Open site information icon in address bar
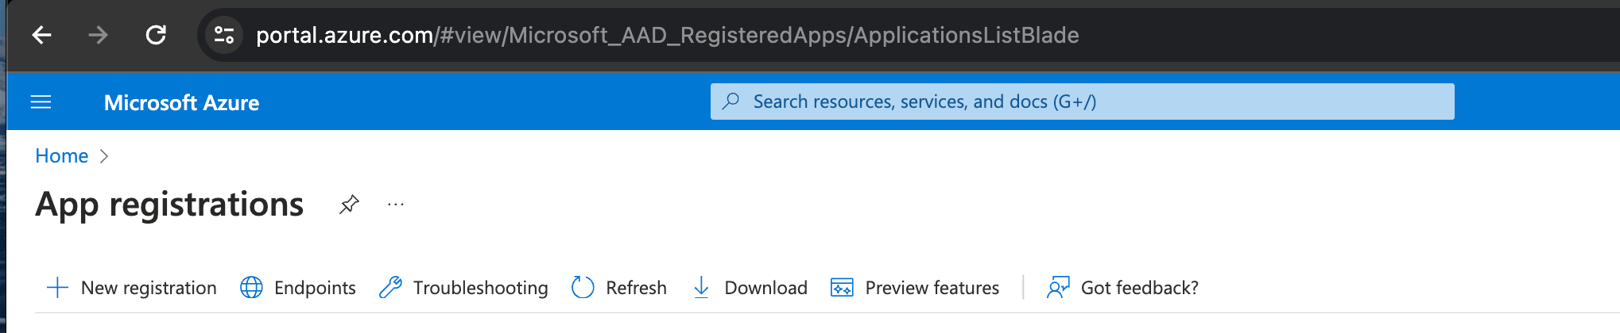Image resolution: width=1620 pixels, height=333 pixels. (x=224, y=35)
